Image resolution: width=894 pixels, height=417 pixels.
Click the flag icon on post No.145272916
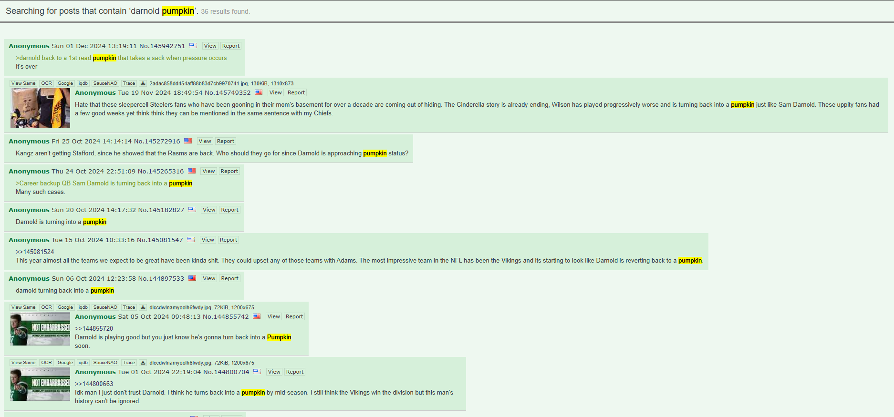click(x=188, y=141)
